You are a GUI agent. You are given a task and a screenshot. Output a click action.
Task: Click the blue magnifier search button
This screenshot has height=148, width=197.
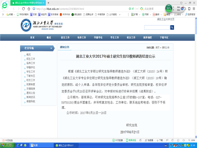pos(172,27)
